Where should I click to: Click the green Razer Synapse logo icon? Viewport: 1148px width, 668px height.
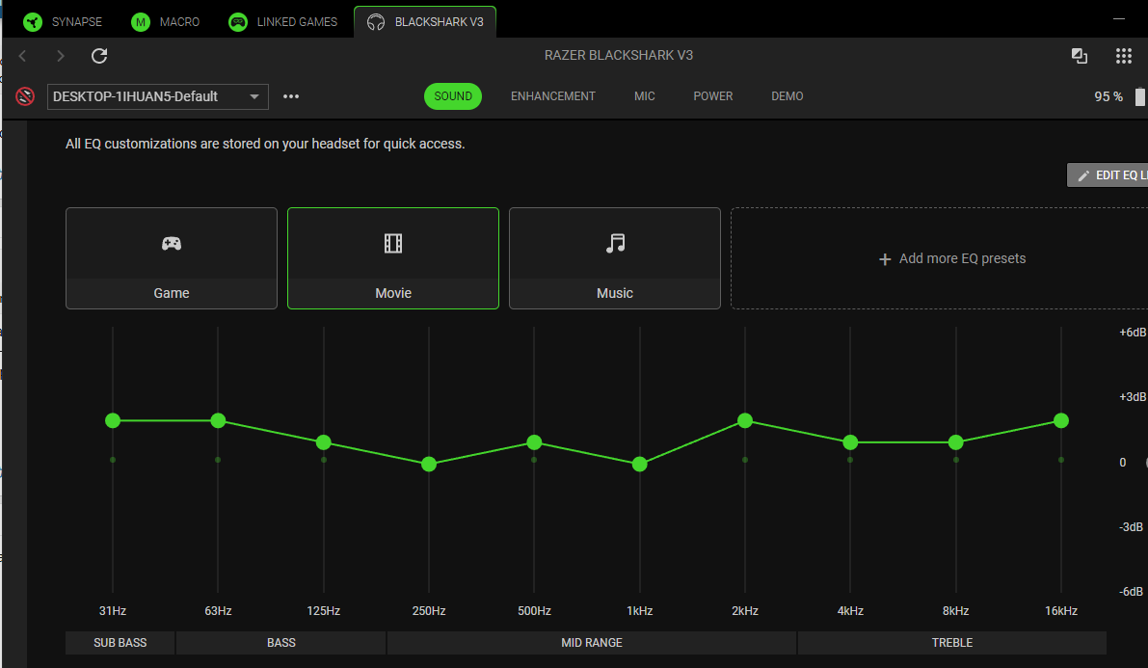tap(33, 22)
